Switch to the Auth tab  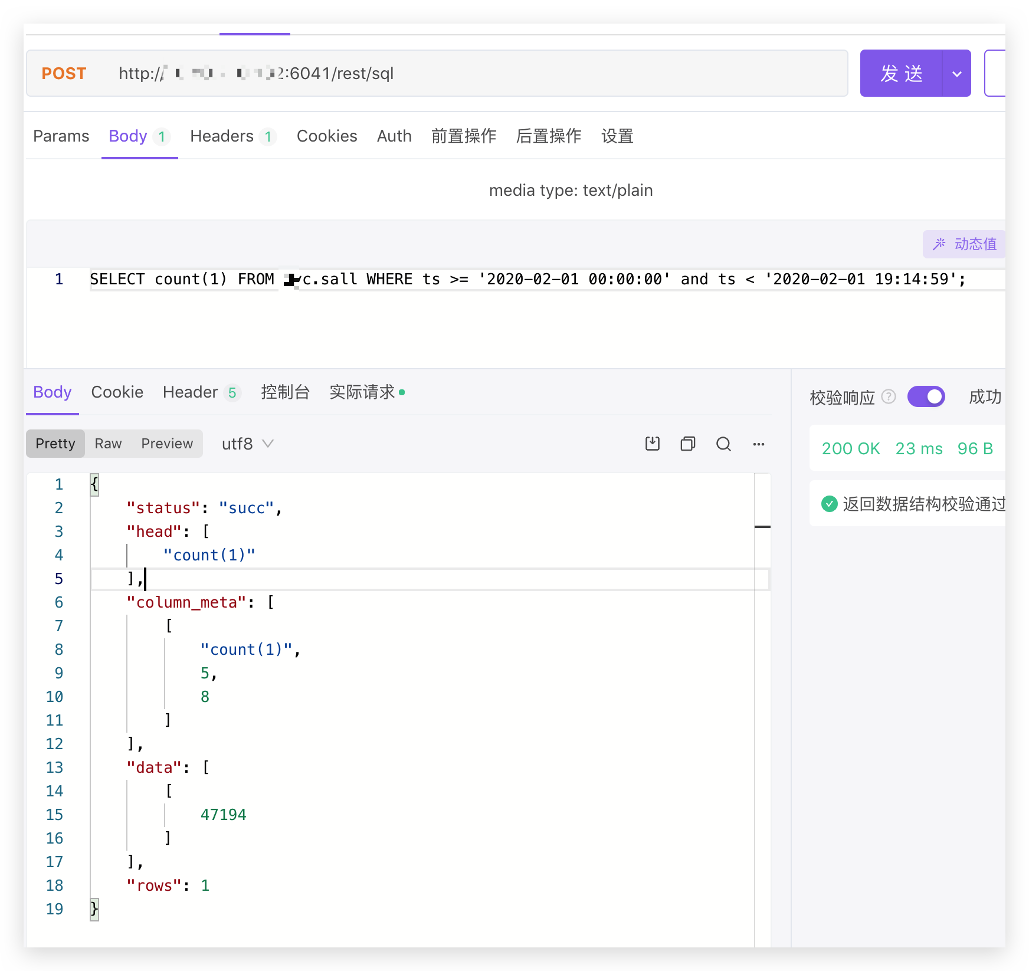[x=394, y=136]
